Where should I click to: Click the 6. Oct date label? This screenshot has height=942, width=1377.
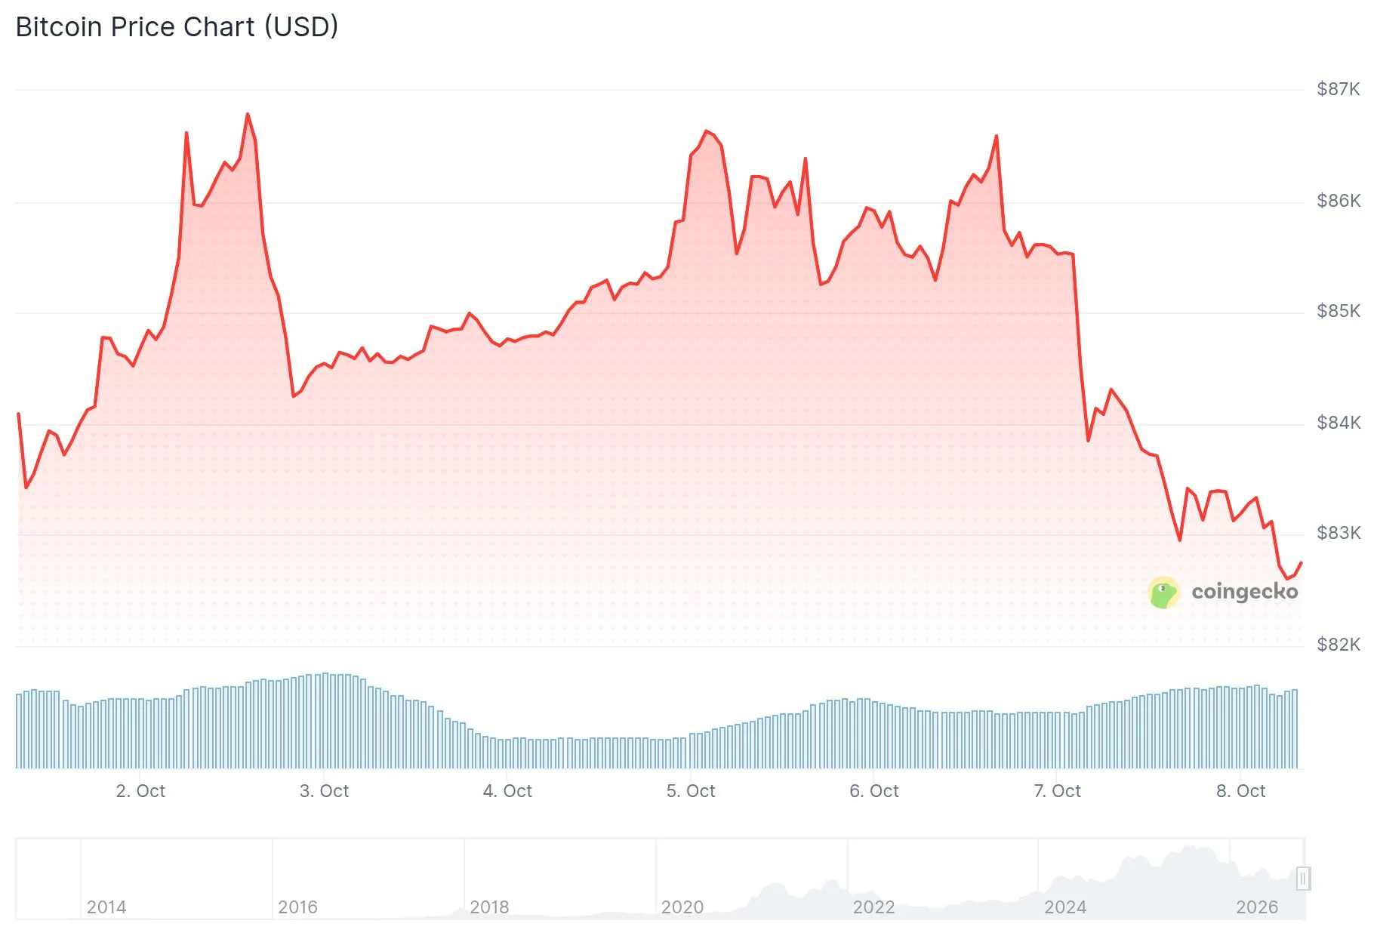(874, 791)
